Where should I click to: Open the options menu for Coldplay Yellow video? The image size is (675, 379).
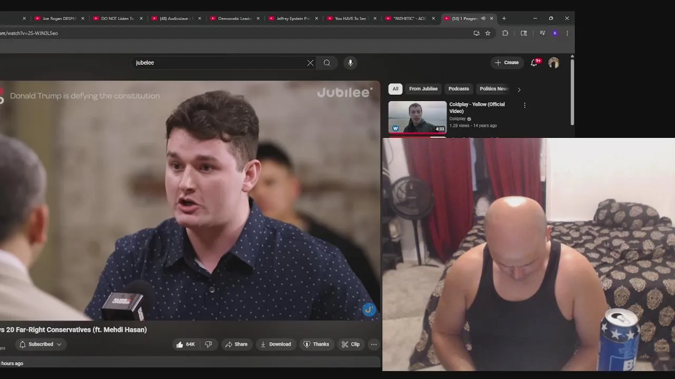coord(524,105)
